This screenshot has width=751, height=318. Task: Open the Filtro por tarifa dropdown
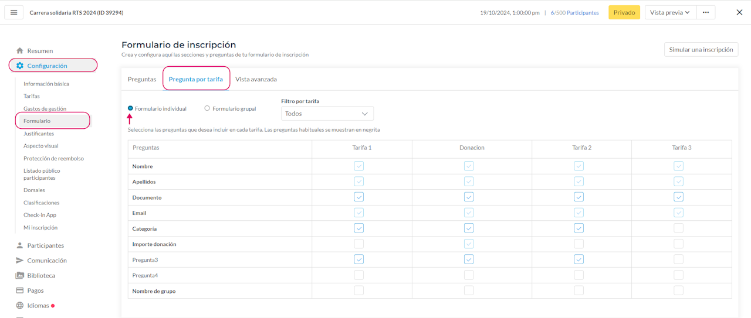pyautogui.click(x=327, y=114)
